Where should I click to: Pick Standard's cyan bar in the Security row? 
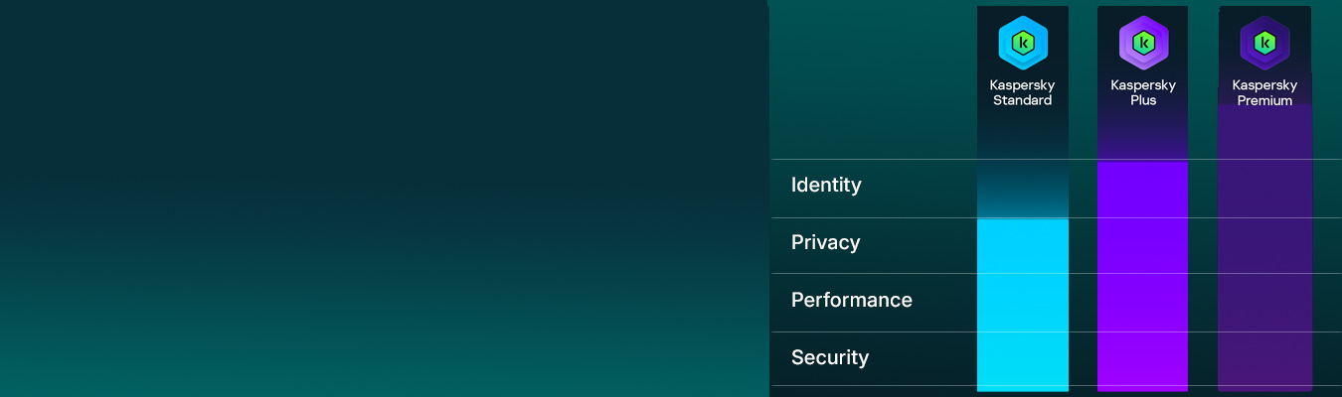tap(1023, 359)
